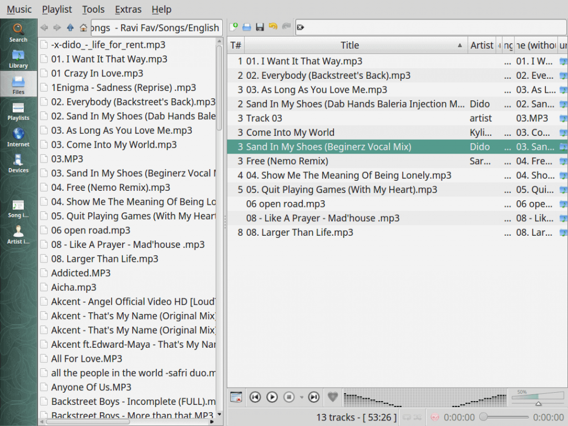The image size is (568, 426).
Task: Save the current playlist
Action: tap(260, 27)
